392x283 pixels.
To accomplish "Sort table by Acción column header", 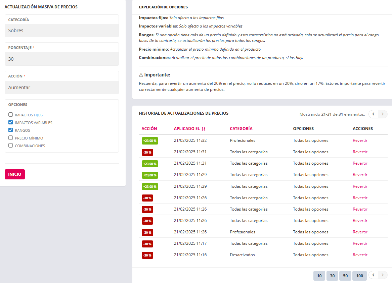I will [x=149, y=129].
